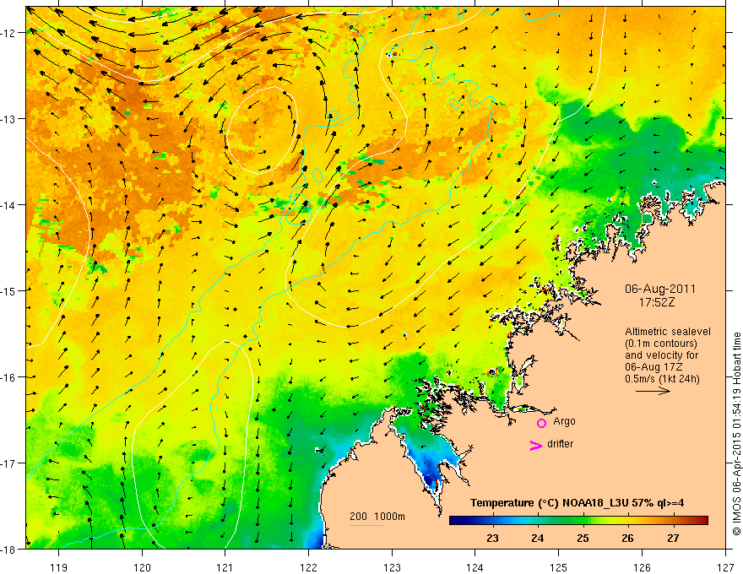Click the colorbar tick label 26

(x=628, y=538)
